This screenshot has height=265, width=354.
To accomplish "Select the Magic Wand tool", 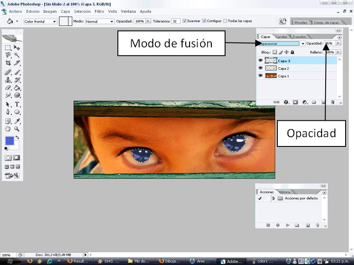I will click(17, 55).
